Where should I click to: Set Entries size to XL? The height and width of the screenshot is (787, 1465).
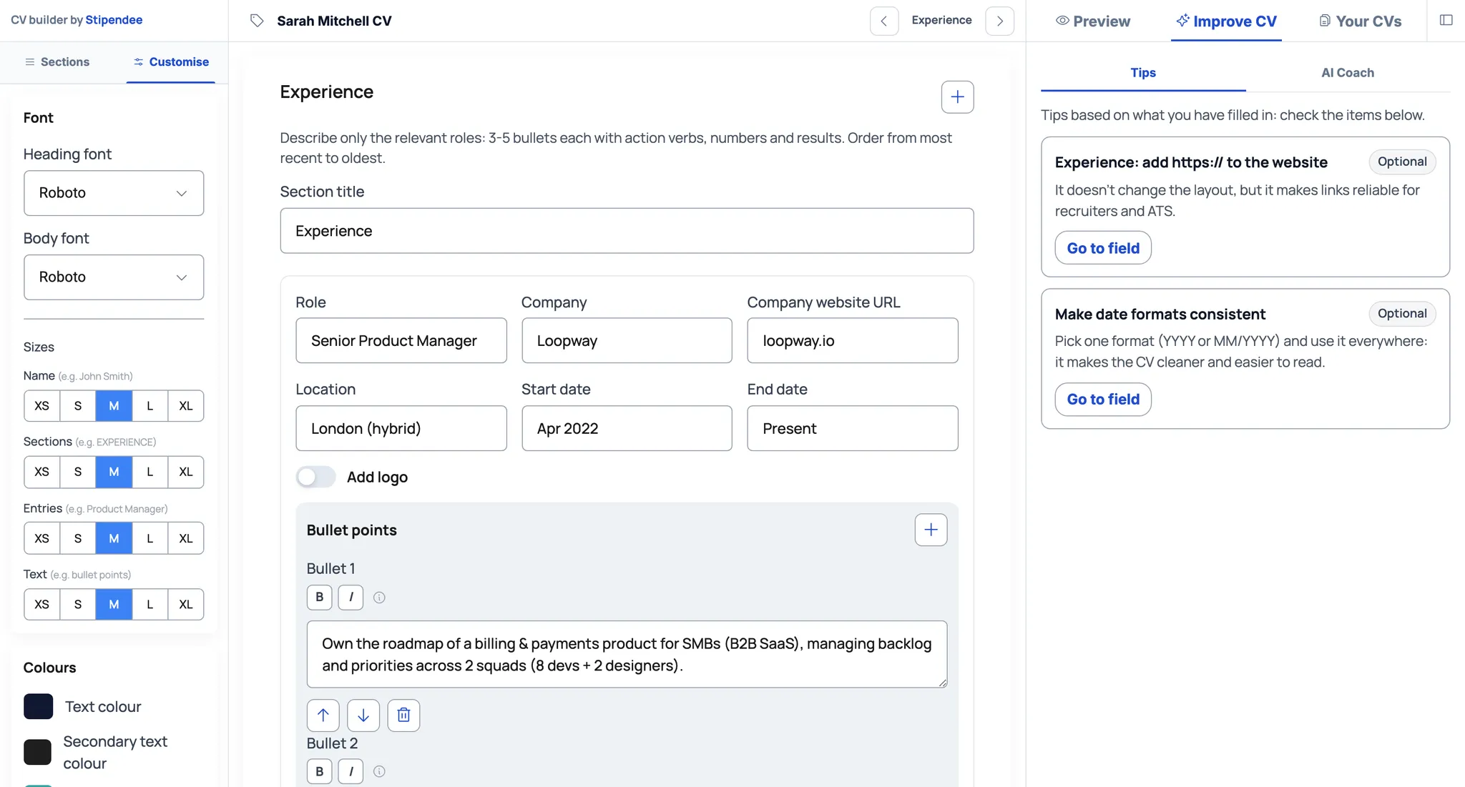click(x=186, y=538)
